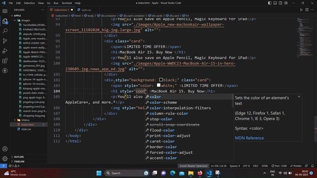Screen dimensions: 317x178
Task: Open the File menu
Action: click(x=11, y=3)
